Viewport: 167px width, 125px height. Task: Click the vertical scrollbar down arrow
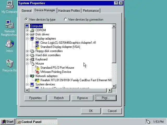pyautogui.click(x=114, y=86)
